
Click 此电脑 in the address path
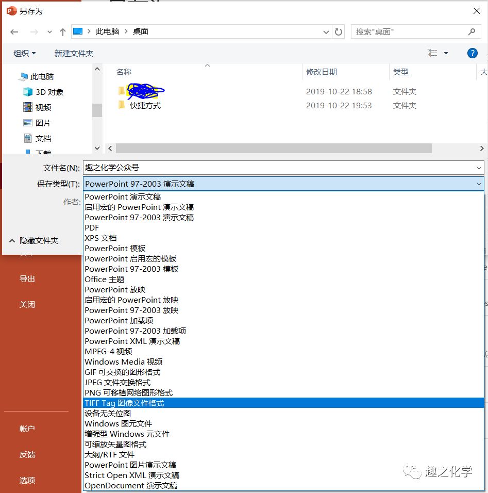tap(108, 31)
